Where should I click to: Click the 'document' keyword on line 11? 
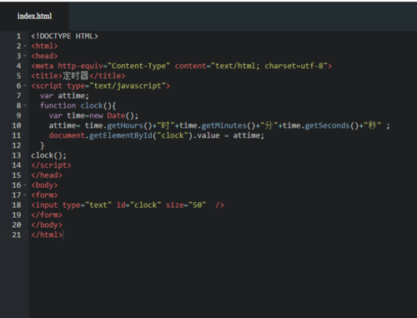pos(67,135)
